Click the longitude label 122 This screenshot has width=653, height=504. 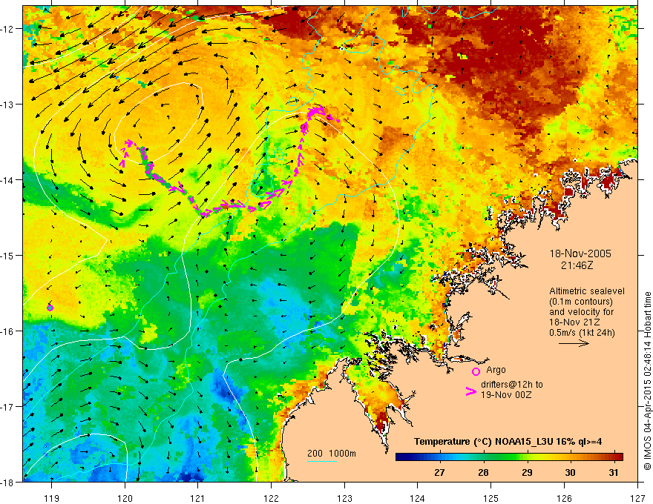[x=271, y=498]
